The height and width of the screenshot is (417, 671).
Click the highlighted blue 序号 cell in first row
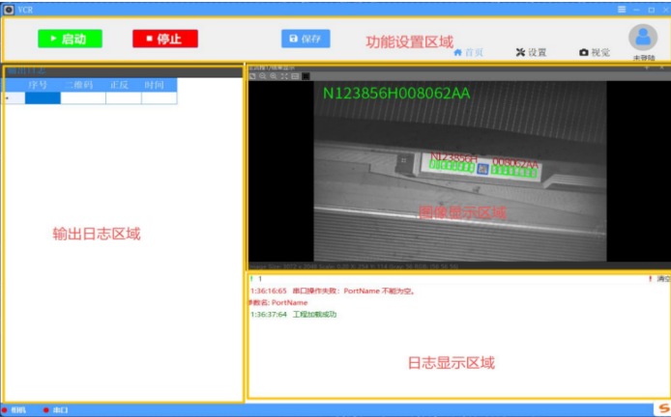tap(43, 97)
